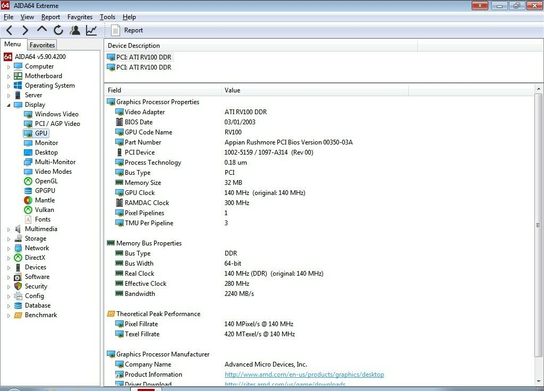Screen dimensions: 544x391
Task: Expand the Operating System tree node
Action: click(x=8, y=86)
